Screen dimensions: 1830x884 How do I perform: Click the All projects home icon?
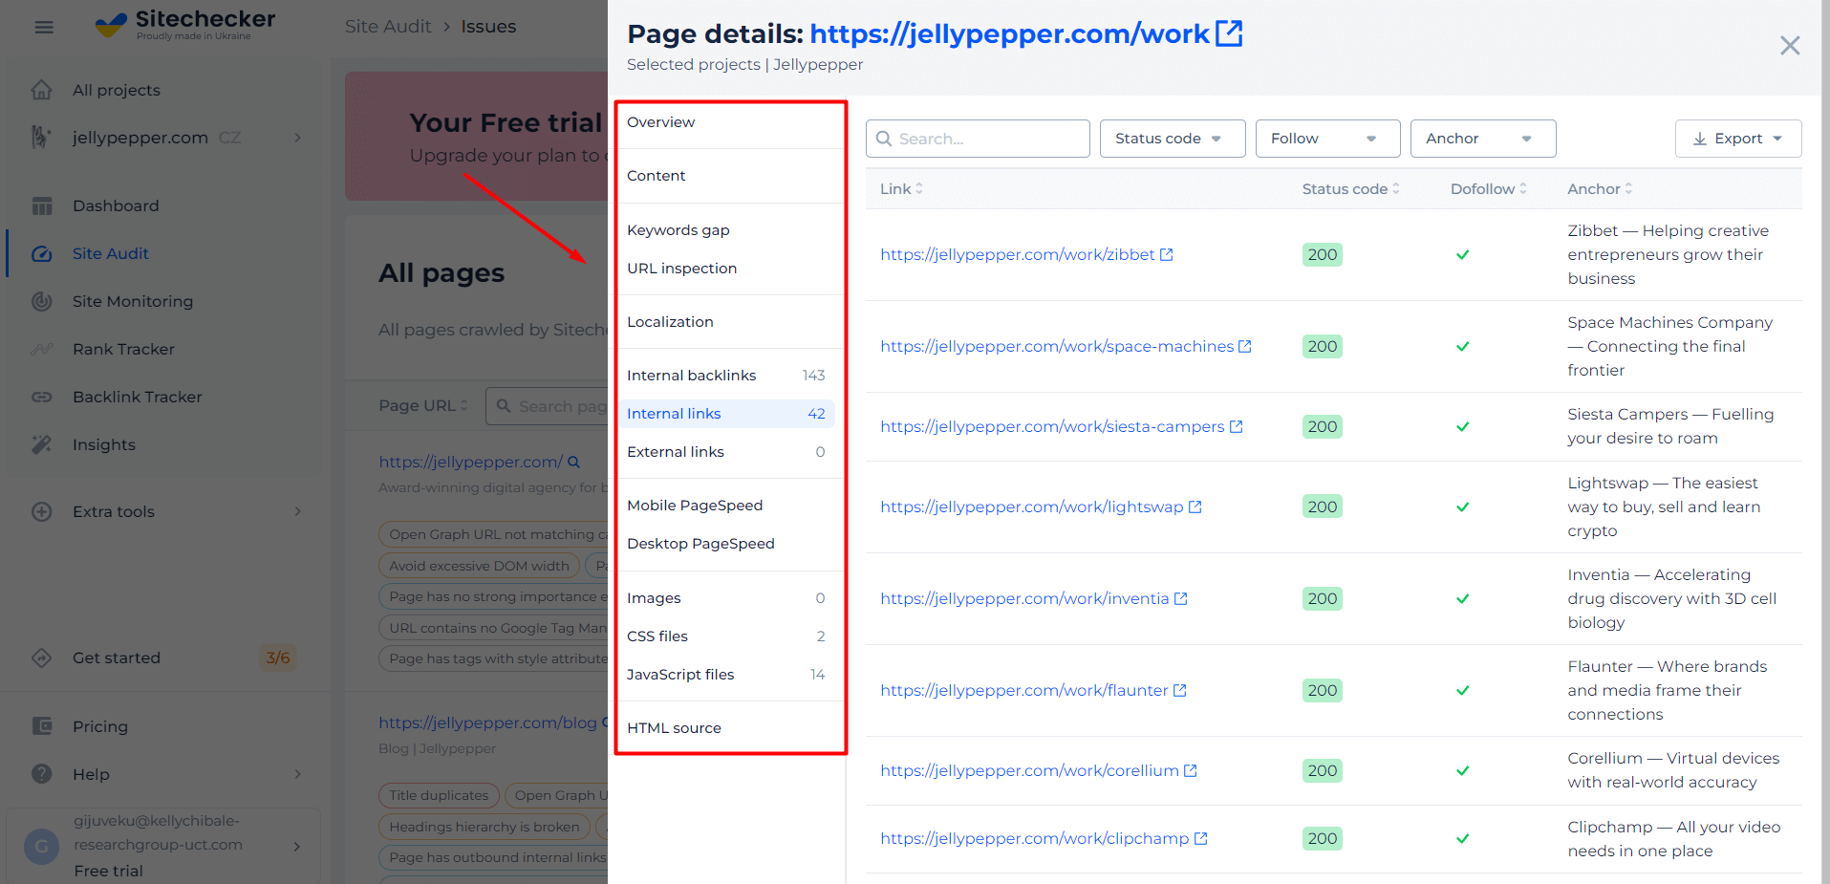click(42, 90)
